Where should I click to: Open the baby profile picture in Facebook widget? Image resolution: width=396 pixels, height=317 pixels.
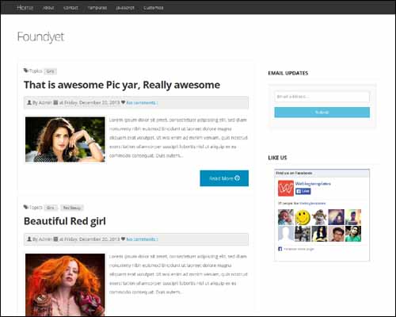pyautogui.click(x=286, y=217)
